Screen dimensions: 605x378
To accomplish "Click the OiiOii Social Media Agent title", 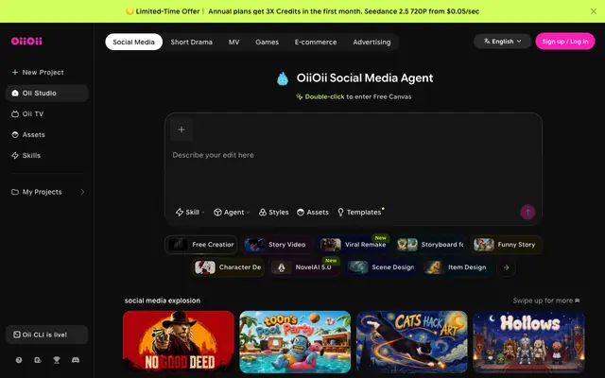I will (365, 77).
